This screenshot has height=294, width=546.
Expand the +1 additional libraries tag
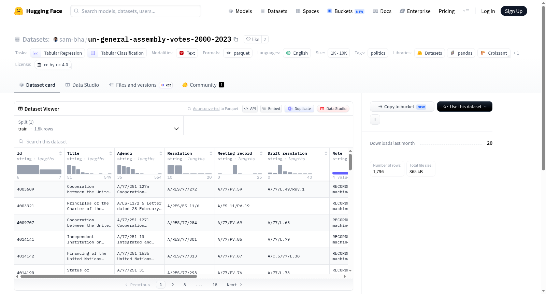(516, 53)
